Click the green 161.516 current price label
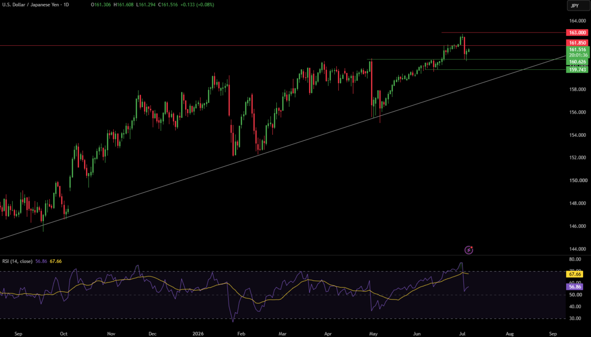Screen dimensions: 591x337 [x=577, y=49]
